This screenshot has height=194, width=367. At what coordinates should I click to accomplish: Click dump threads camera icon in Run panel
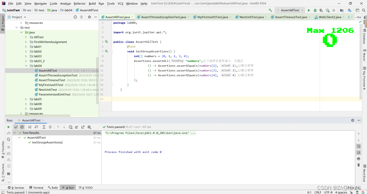point(9,154)
